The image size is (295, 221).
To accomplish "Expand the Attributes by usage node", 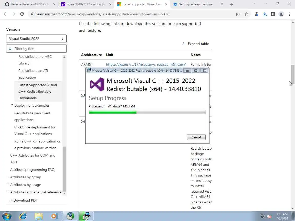I will point(8,185).
